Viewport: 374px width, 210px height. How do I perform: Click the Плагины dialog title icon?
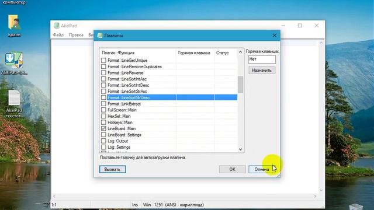click(100, 36)
